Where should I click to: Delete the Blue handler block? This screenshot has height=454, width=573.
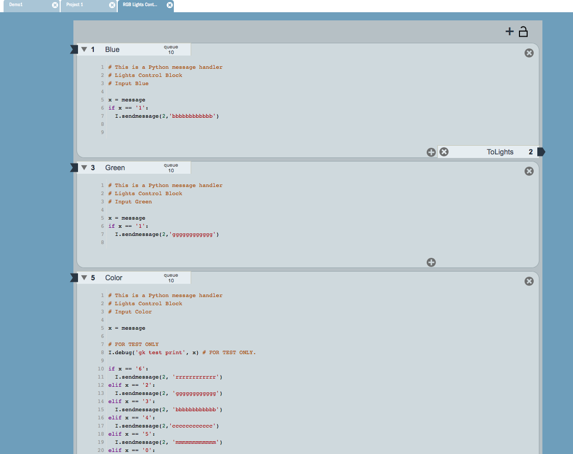click(x=529, y=53)
